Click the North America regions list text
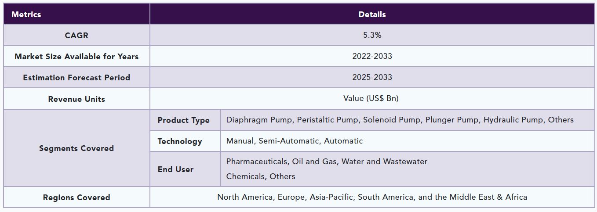 372,197
